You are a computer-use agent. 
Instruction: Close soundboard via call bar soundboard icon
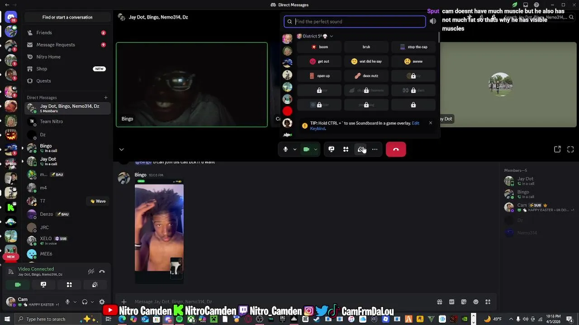tap(361, 149)
